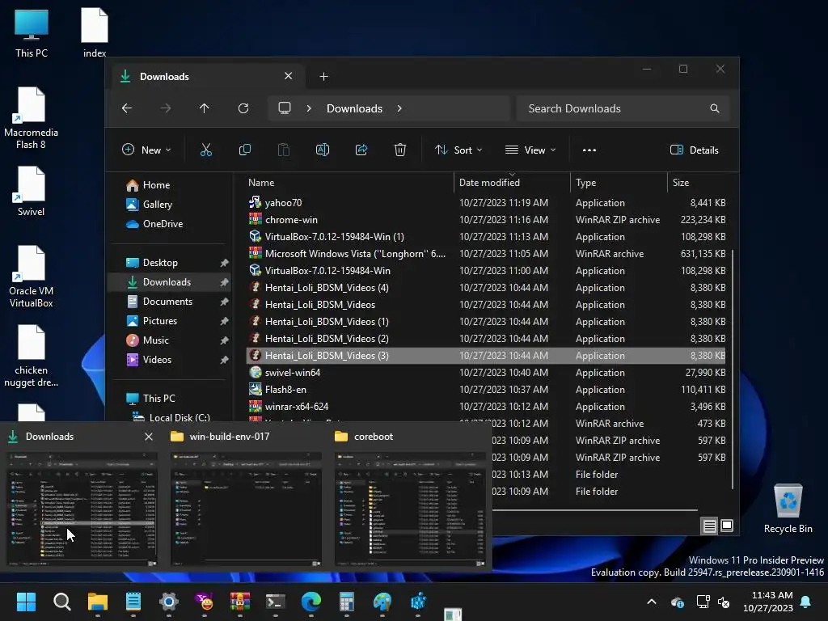
Task: Sort by Date modified column
Action: pos(511,182)
